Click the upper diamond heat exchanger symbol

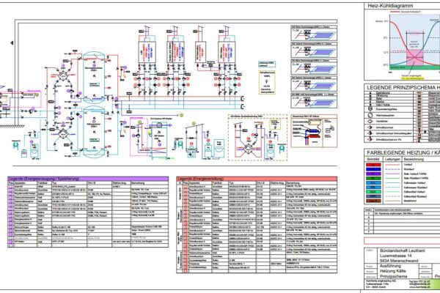coord(62,76)
